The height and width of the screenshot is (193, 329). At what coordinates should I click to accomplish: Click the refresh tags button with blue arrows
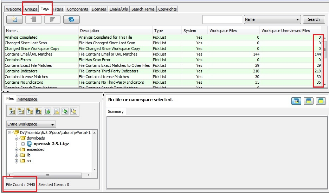(x=71, y=19)
